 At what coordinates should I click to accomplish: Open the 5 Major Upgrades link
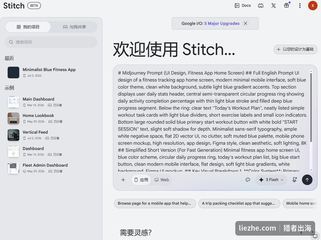tap(222, 23)
